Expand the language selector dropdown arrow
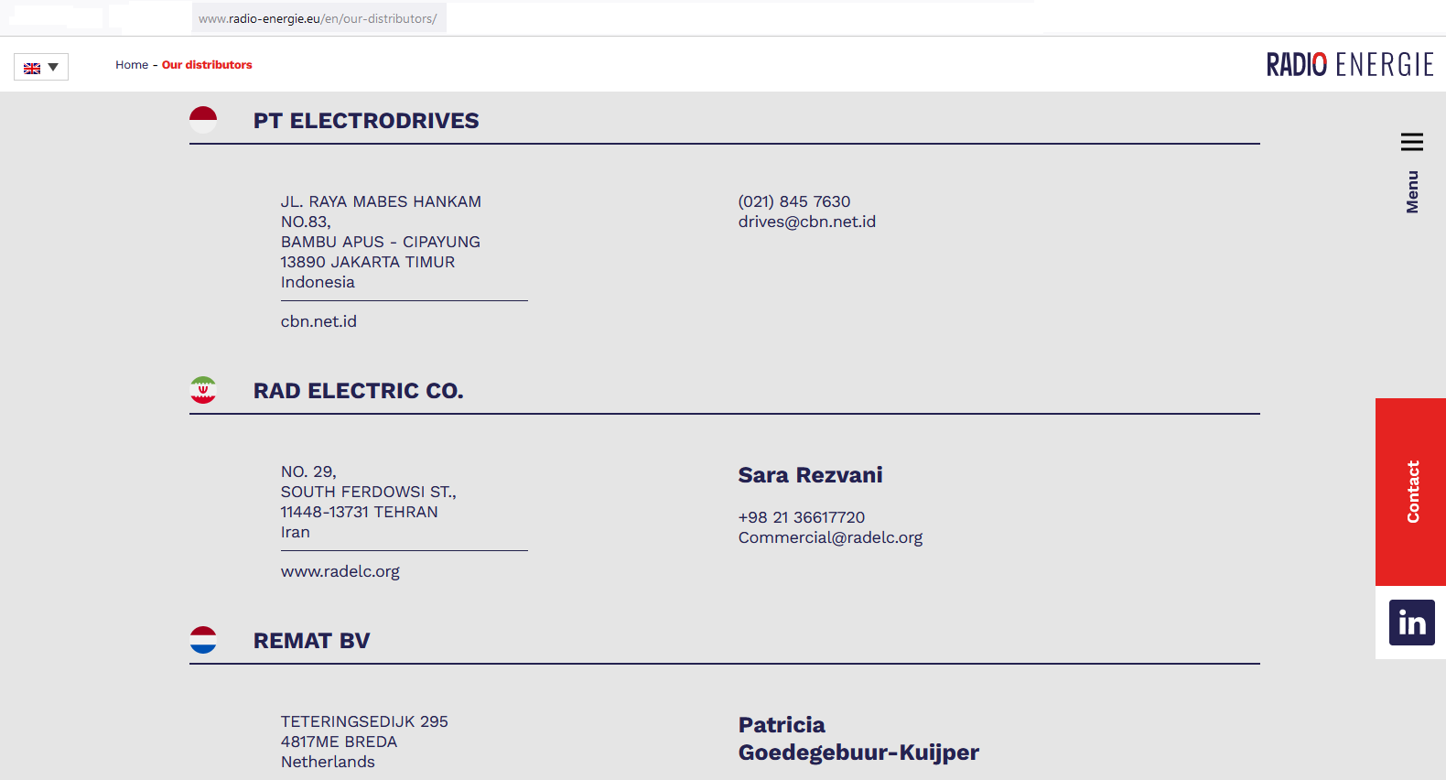1446x780 pixels. [53, 68]
